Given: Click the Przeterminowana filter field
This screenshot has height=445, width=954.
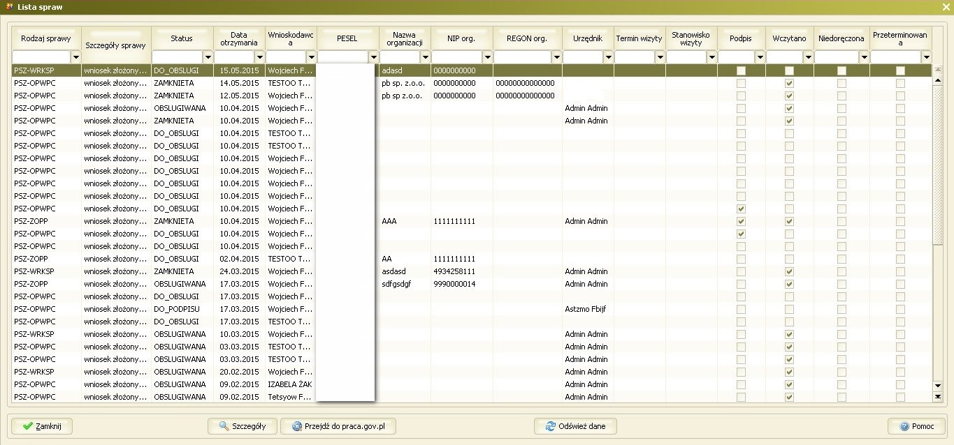Looking at the screenshot, I should coord(895,57).
